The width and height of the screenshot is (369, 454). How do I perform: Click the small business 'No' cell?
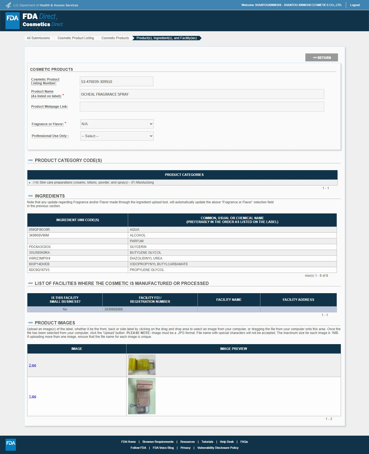(x=65, y=309)
